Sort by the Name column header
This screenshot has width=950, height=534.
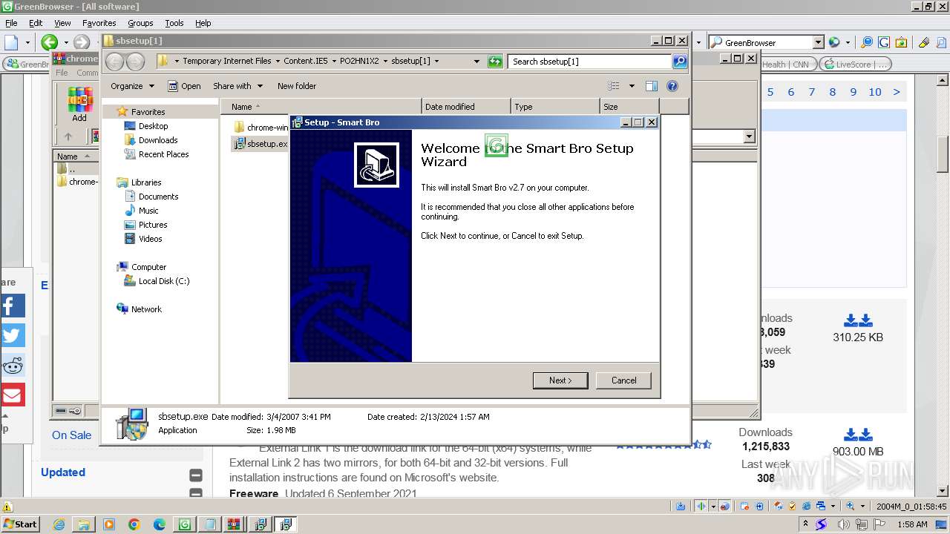(x=321, y=107)
